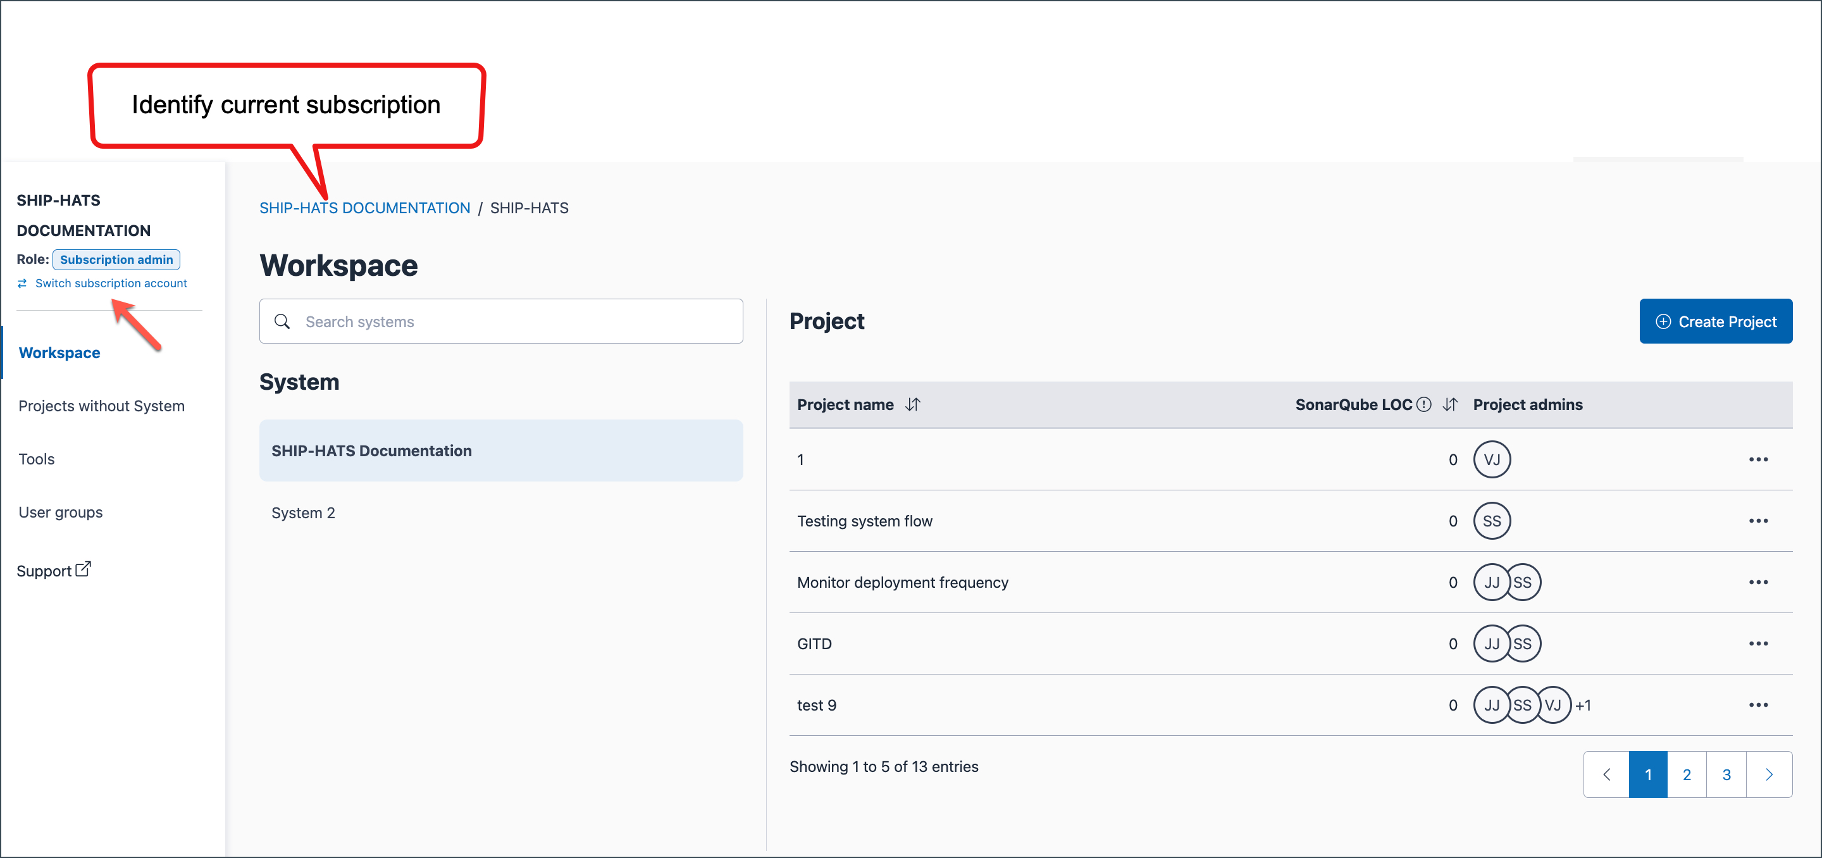Open more options for GITD
This screenshot has width=1822, height=858.
pyautogui.click(x=1758, y=644)
